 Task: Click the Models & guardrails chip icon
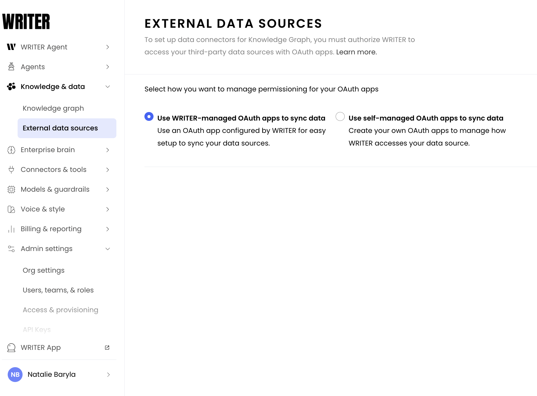(x=11, y=189)
